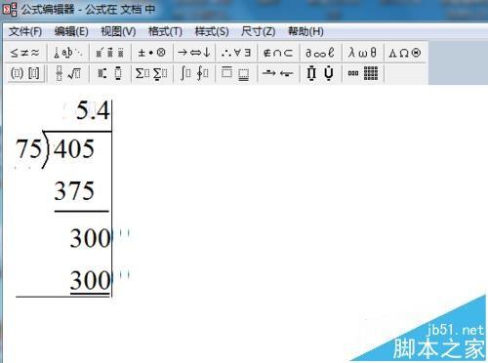
Task: Click the dividend 405 in the formula
Action: [x=74, y=149]
